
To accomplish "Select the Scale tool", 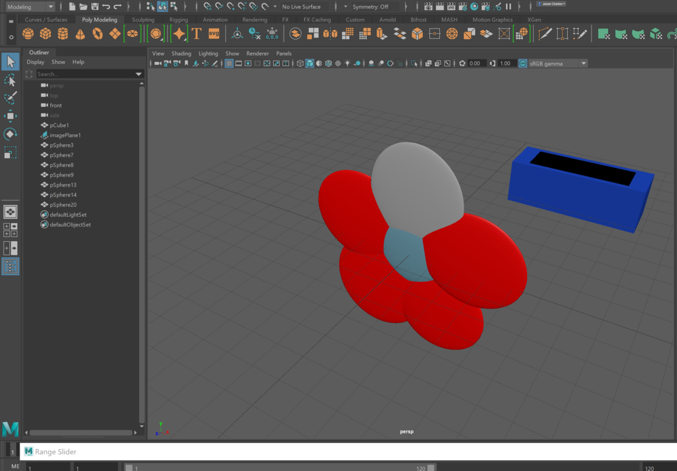I will pyautogui.click(x=10, y=153).
